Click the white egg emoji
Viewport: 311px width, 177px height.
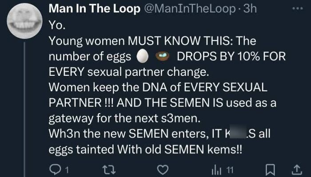[x=143, y=56]
